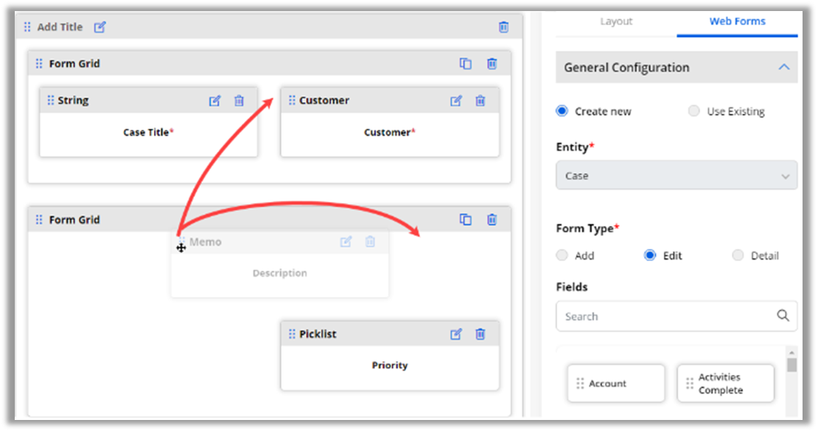Delete the top Add Title section

[x=503, y=27]
